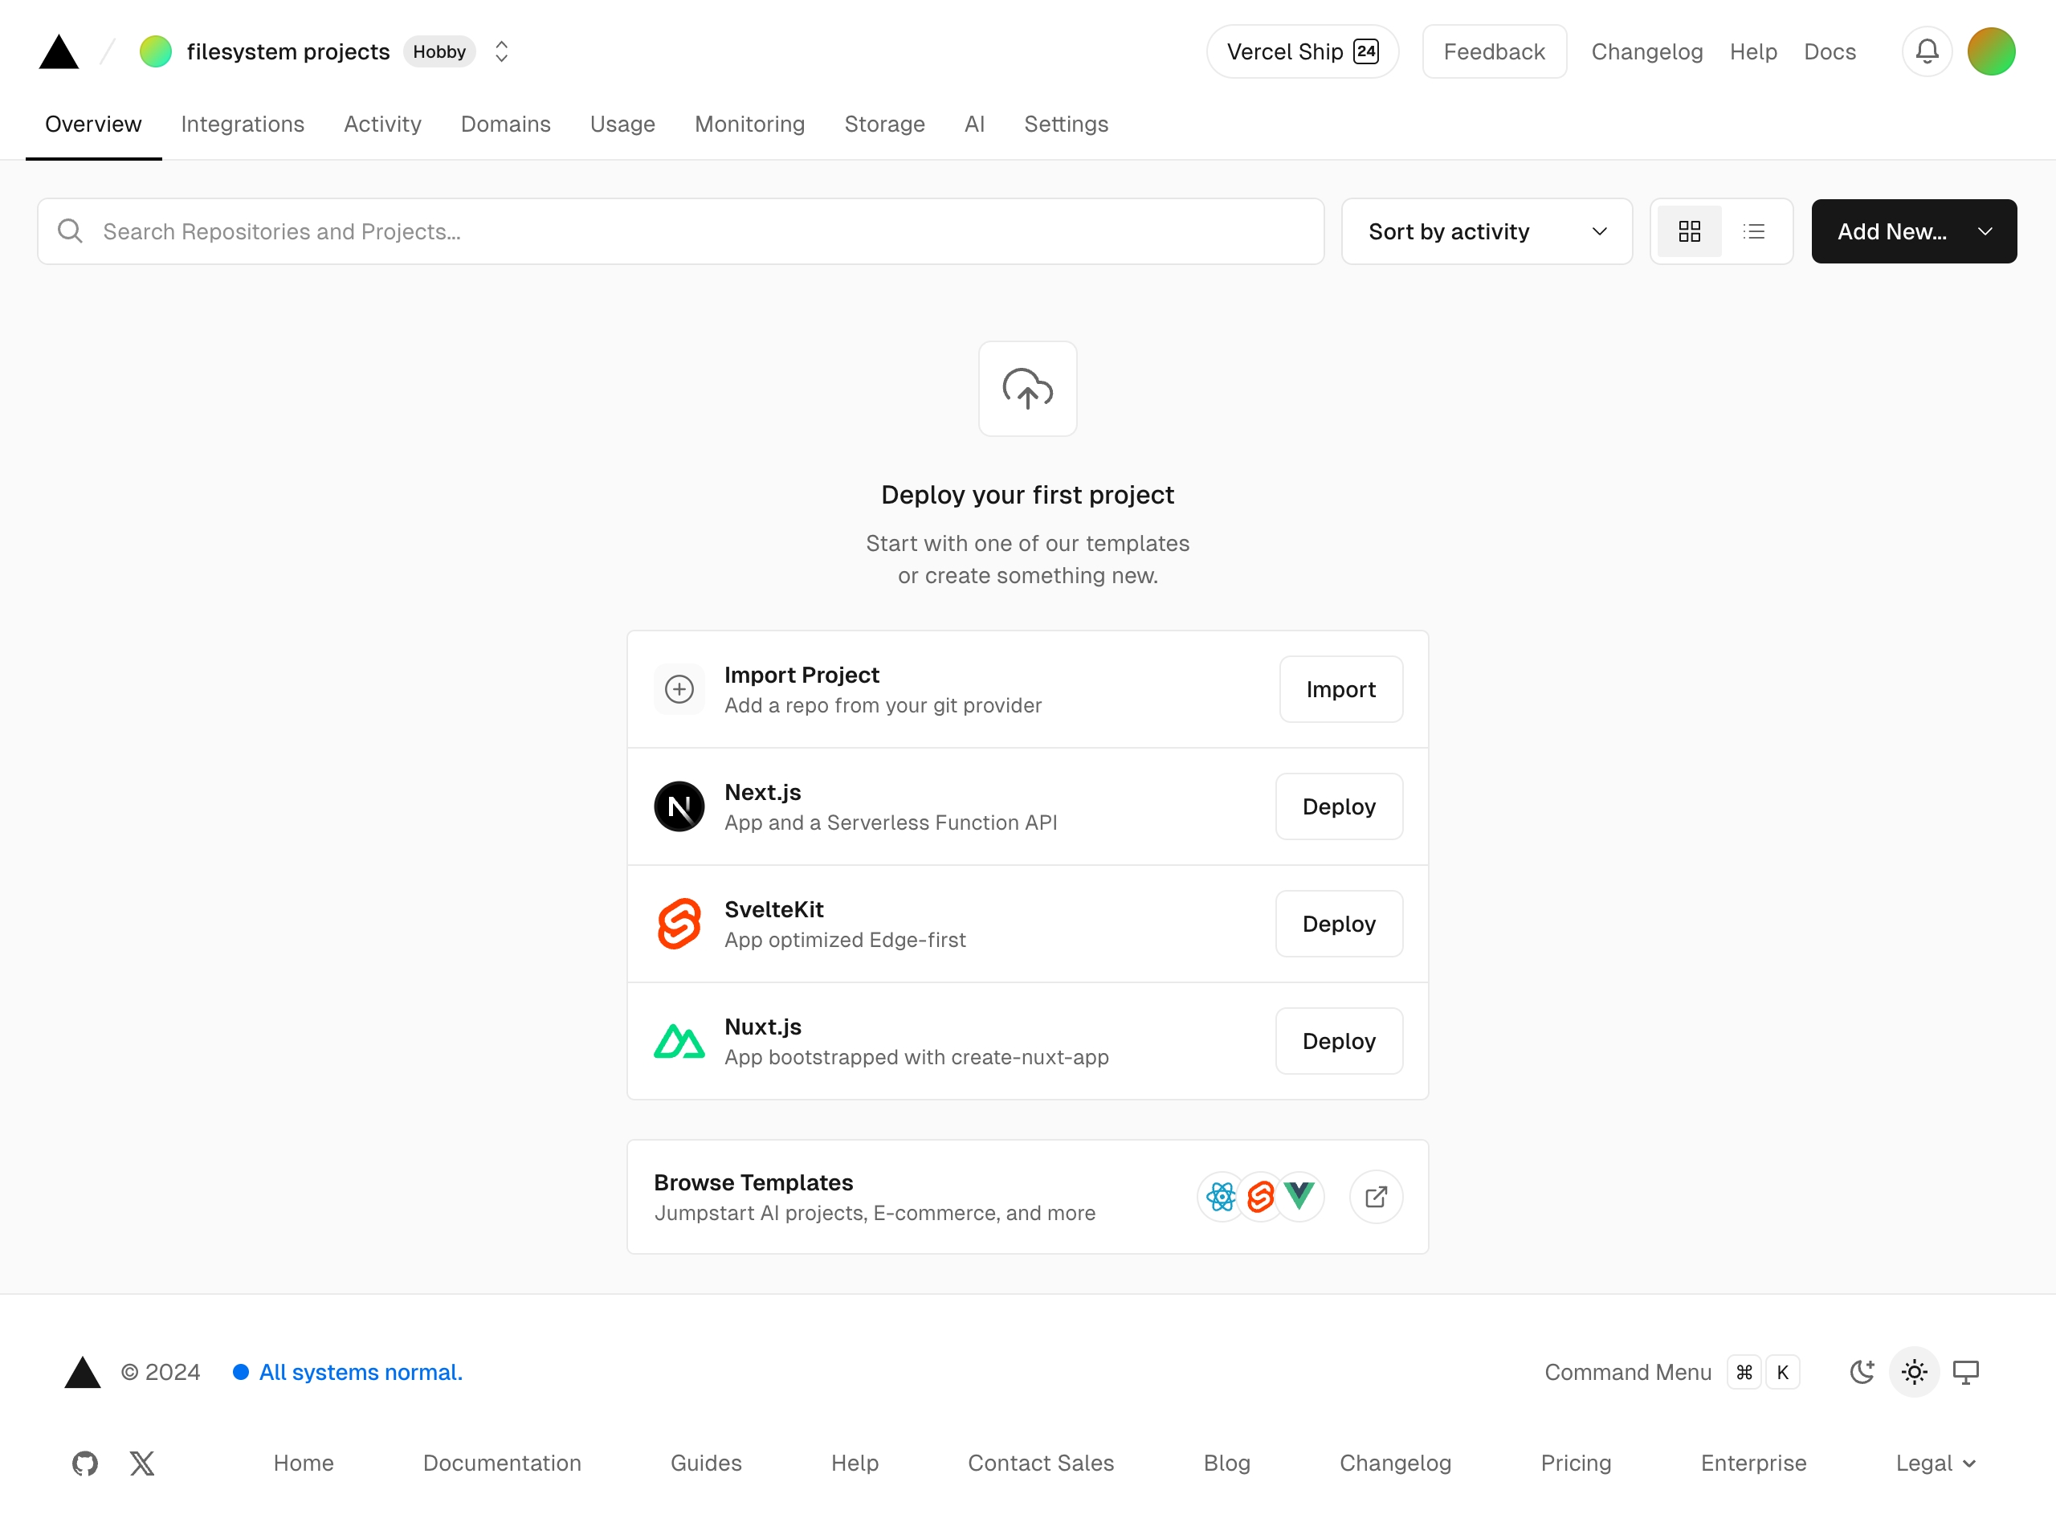Open the Integrations tab
Screen dimensions: 2056x1539
pos(243,124)
